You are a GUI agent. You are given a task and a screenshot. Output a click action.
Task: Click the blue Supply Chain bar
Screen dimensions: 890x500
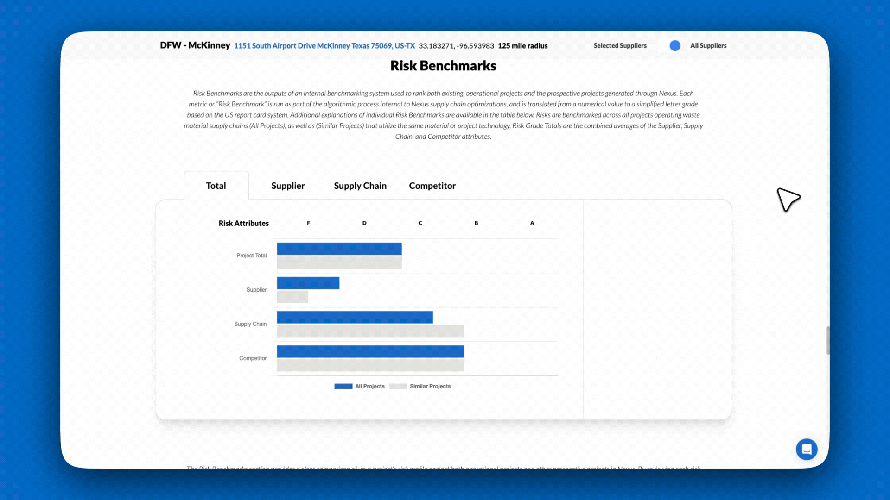[355, 317]
